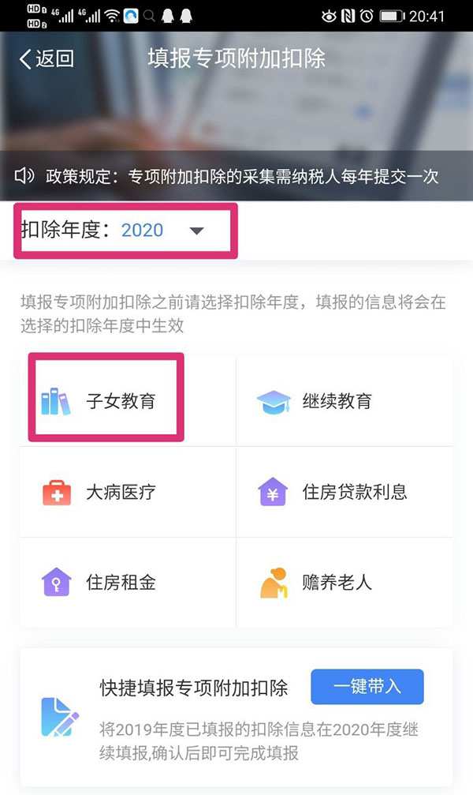Tap the back arrow icon
Image resolution: width=473 pixels, height=795 pixels.
(25, 59)
